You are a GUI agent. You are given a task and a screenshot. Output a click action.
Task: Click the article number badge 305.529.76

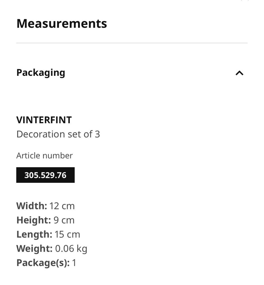45,175
